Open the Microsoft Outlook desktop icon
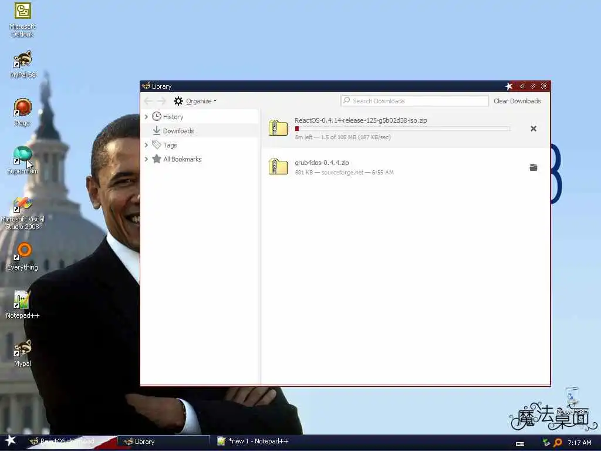The height and width of the screenshot is (451, 601). [22, 20]
